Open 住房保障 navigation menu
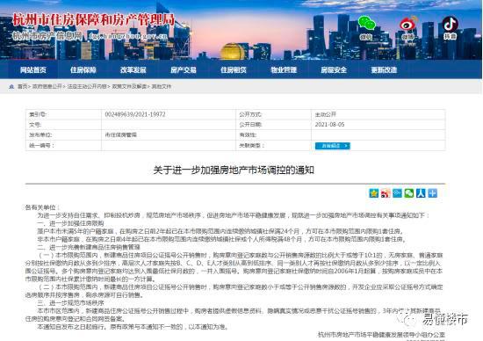Viewport: 483px width, 341px height. point(83,70)
